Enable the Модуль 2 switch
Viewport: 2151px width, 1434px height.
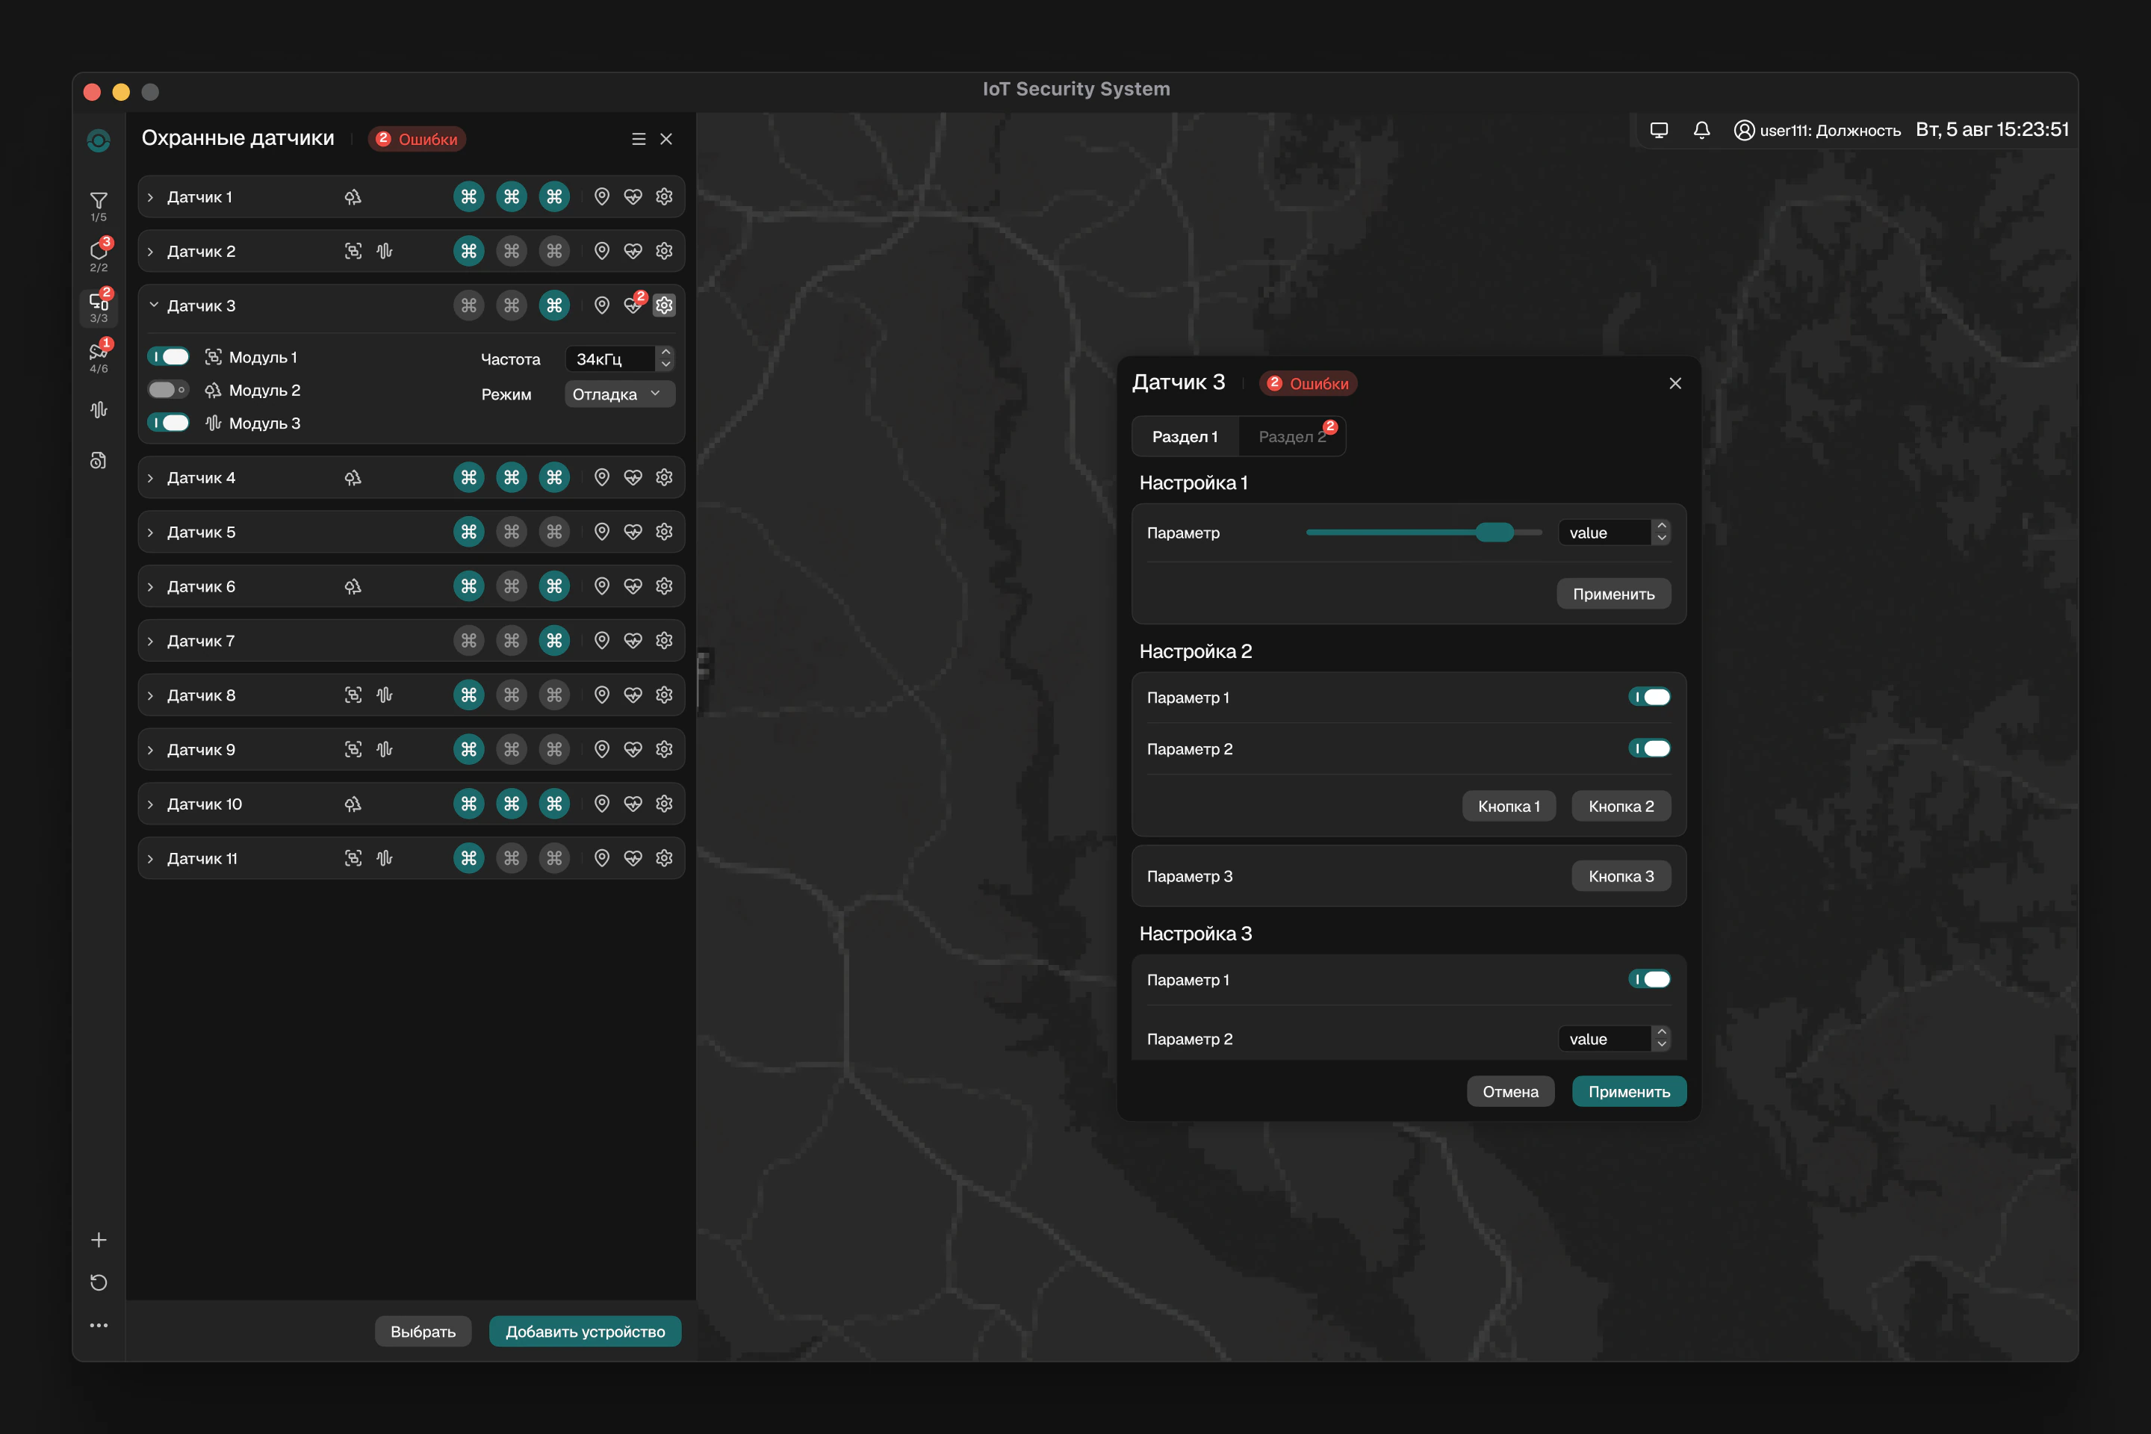pyautogui.click(x=168, y=390)
